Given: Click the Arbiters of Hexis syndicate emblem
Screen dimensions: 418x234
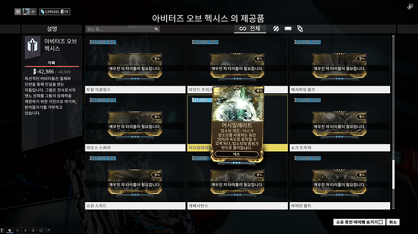Looking at the screenshot, I should click(33, 45).
